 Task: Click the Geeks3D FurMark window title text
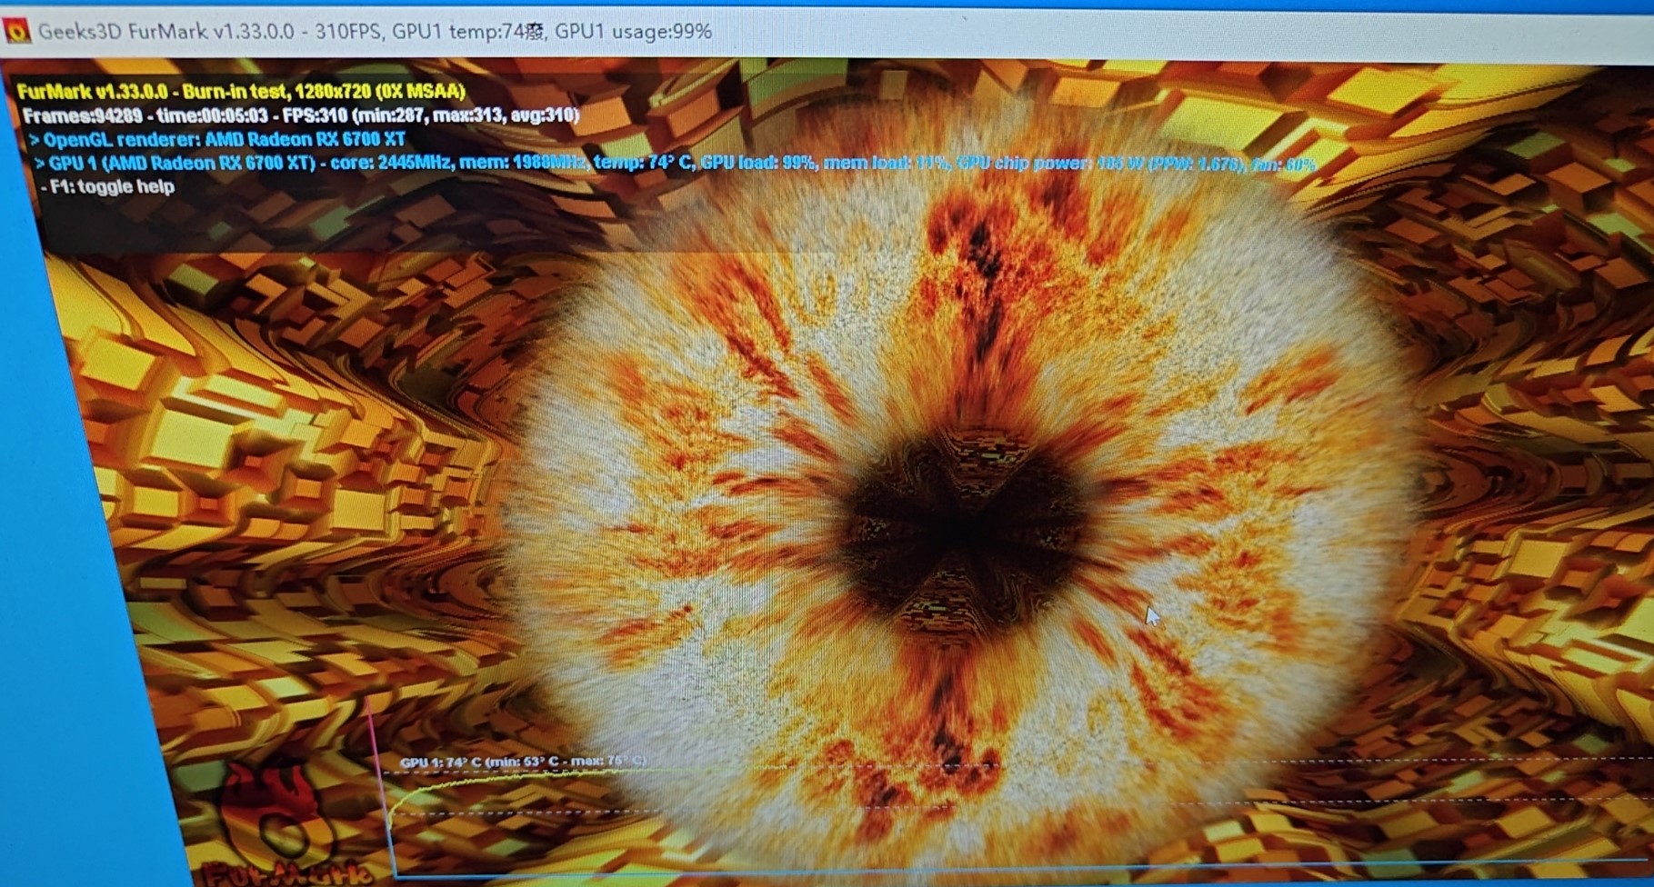pos(375,32)
